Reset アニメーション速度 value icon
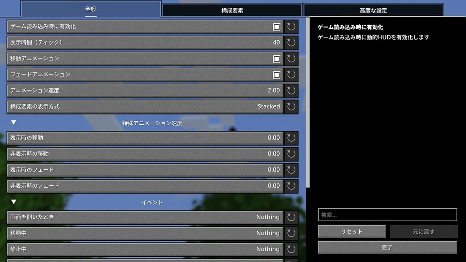This screenshot has width=466, height=262. pyautogui.click(x=291, y=91)
